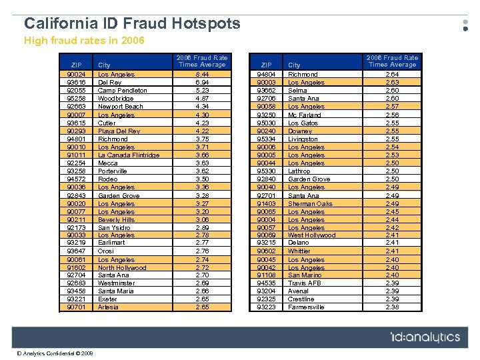Click the Travis AFB city cell
This screenshot has height=360, width=480.
[304, 283]
